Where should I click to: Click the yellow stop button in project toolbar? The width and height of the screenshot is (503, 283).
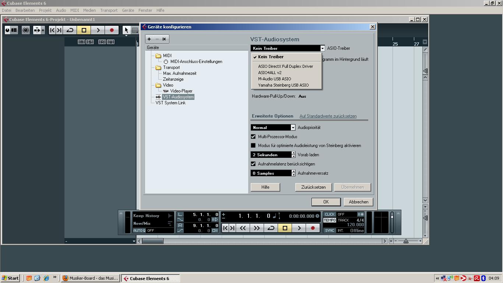(84, 30)
